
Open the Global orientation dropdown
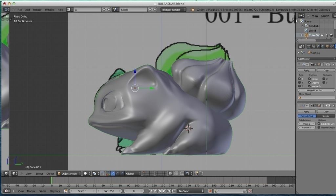pyautogui.click(x=133, y=173)
